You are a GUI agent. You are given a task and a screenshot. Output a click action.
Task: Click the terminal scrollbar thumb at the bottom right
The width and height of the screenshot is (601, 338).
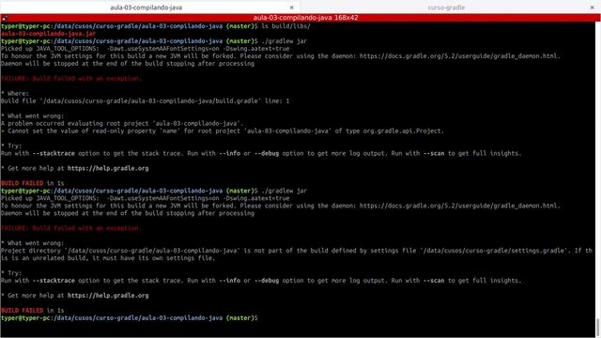point(598,328)
